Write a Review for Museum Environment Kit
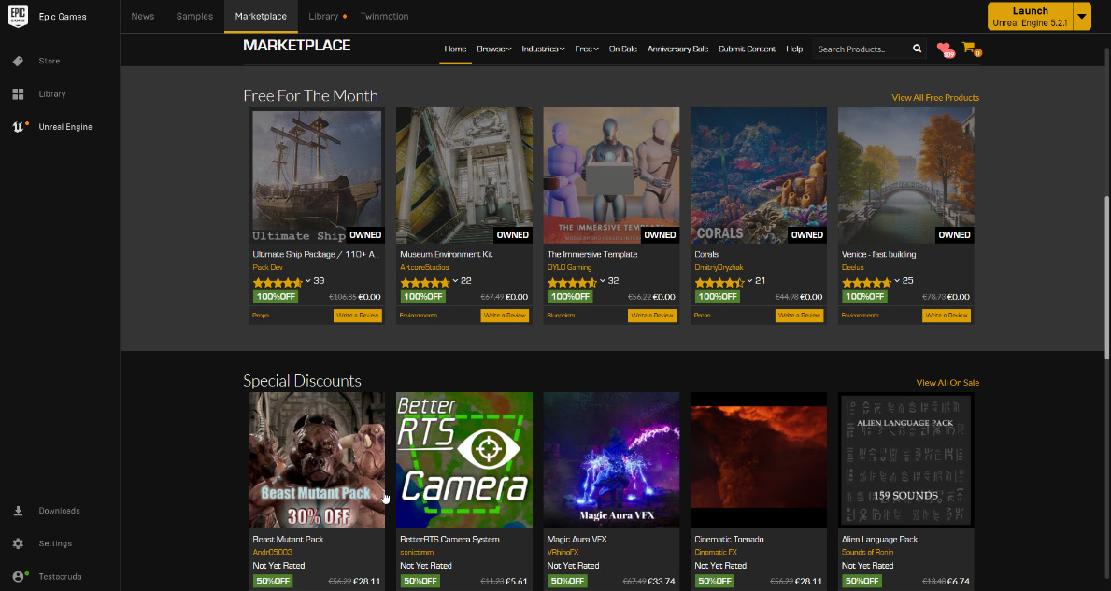Screen dimensions: 1111x591 [x=506, y=316]
